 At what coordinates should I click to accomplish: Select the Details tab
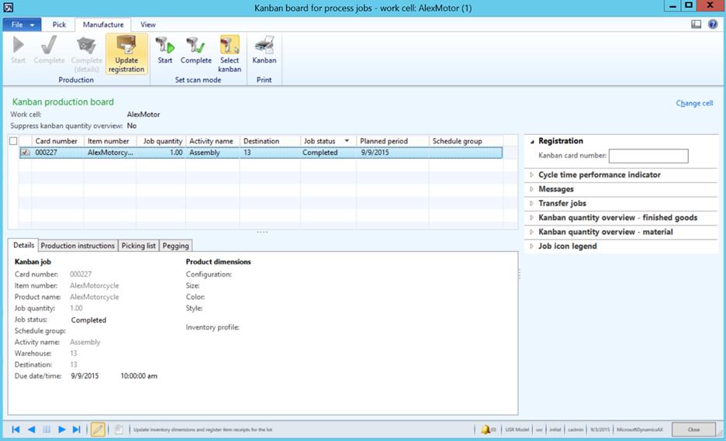click(x=23, y=245)
